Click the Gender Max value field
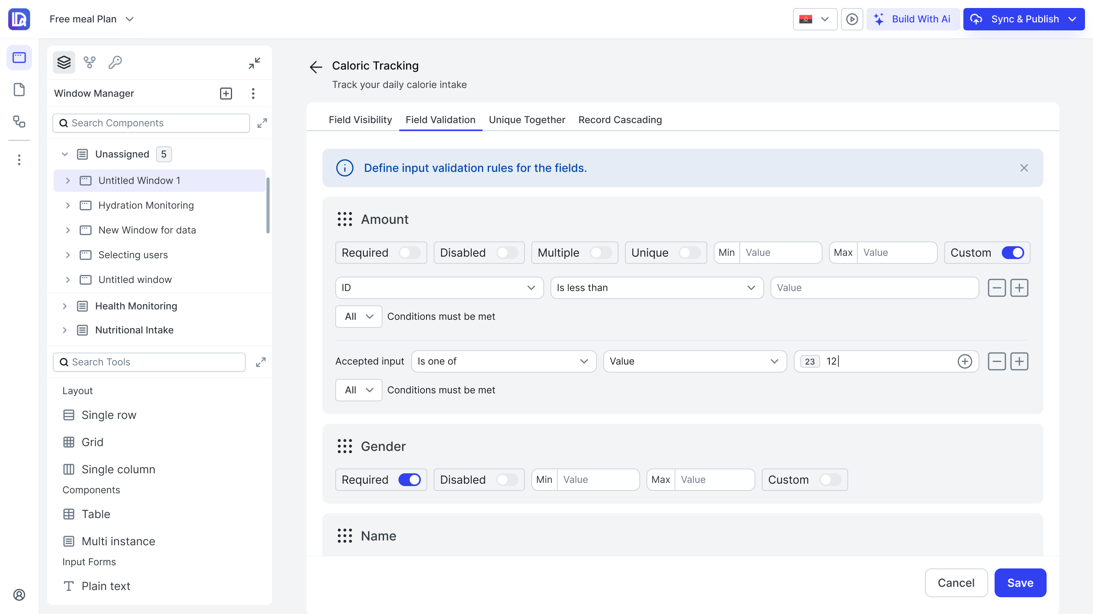 714,480
